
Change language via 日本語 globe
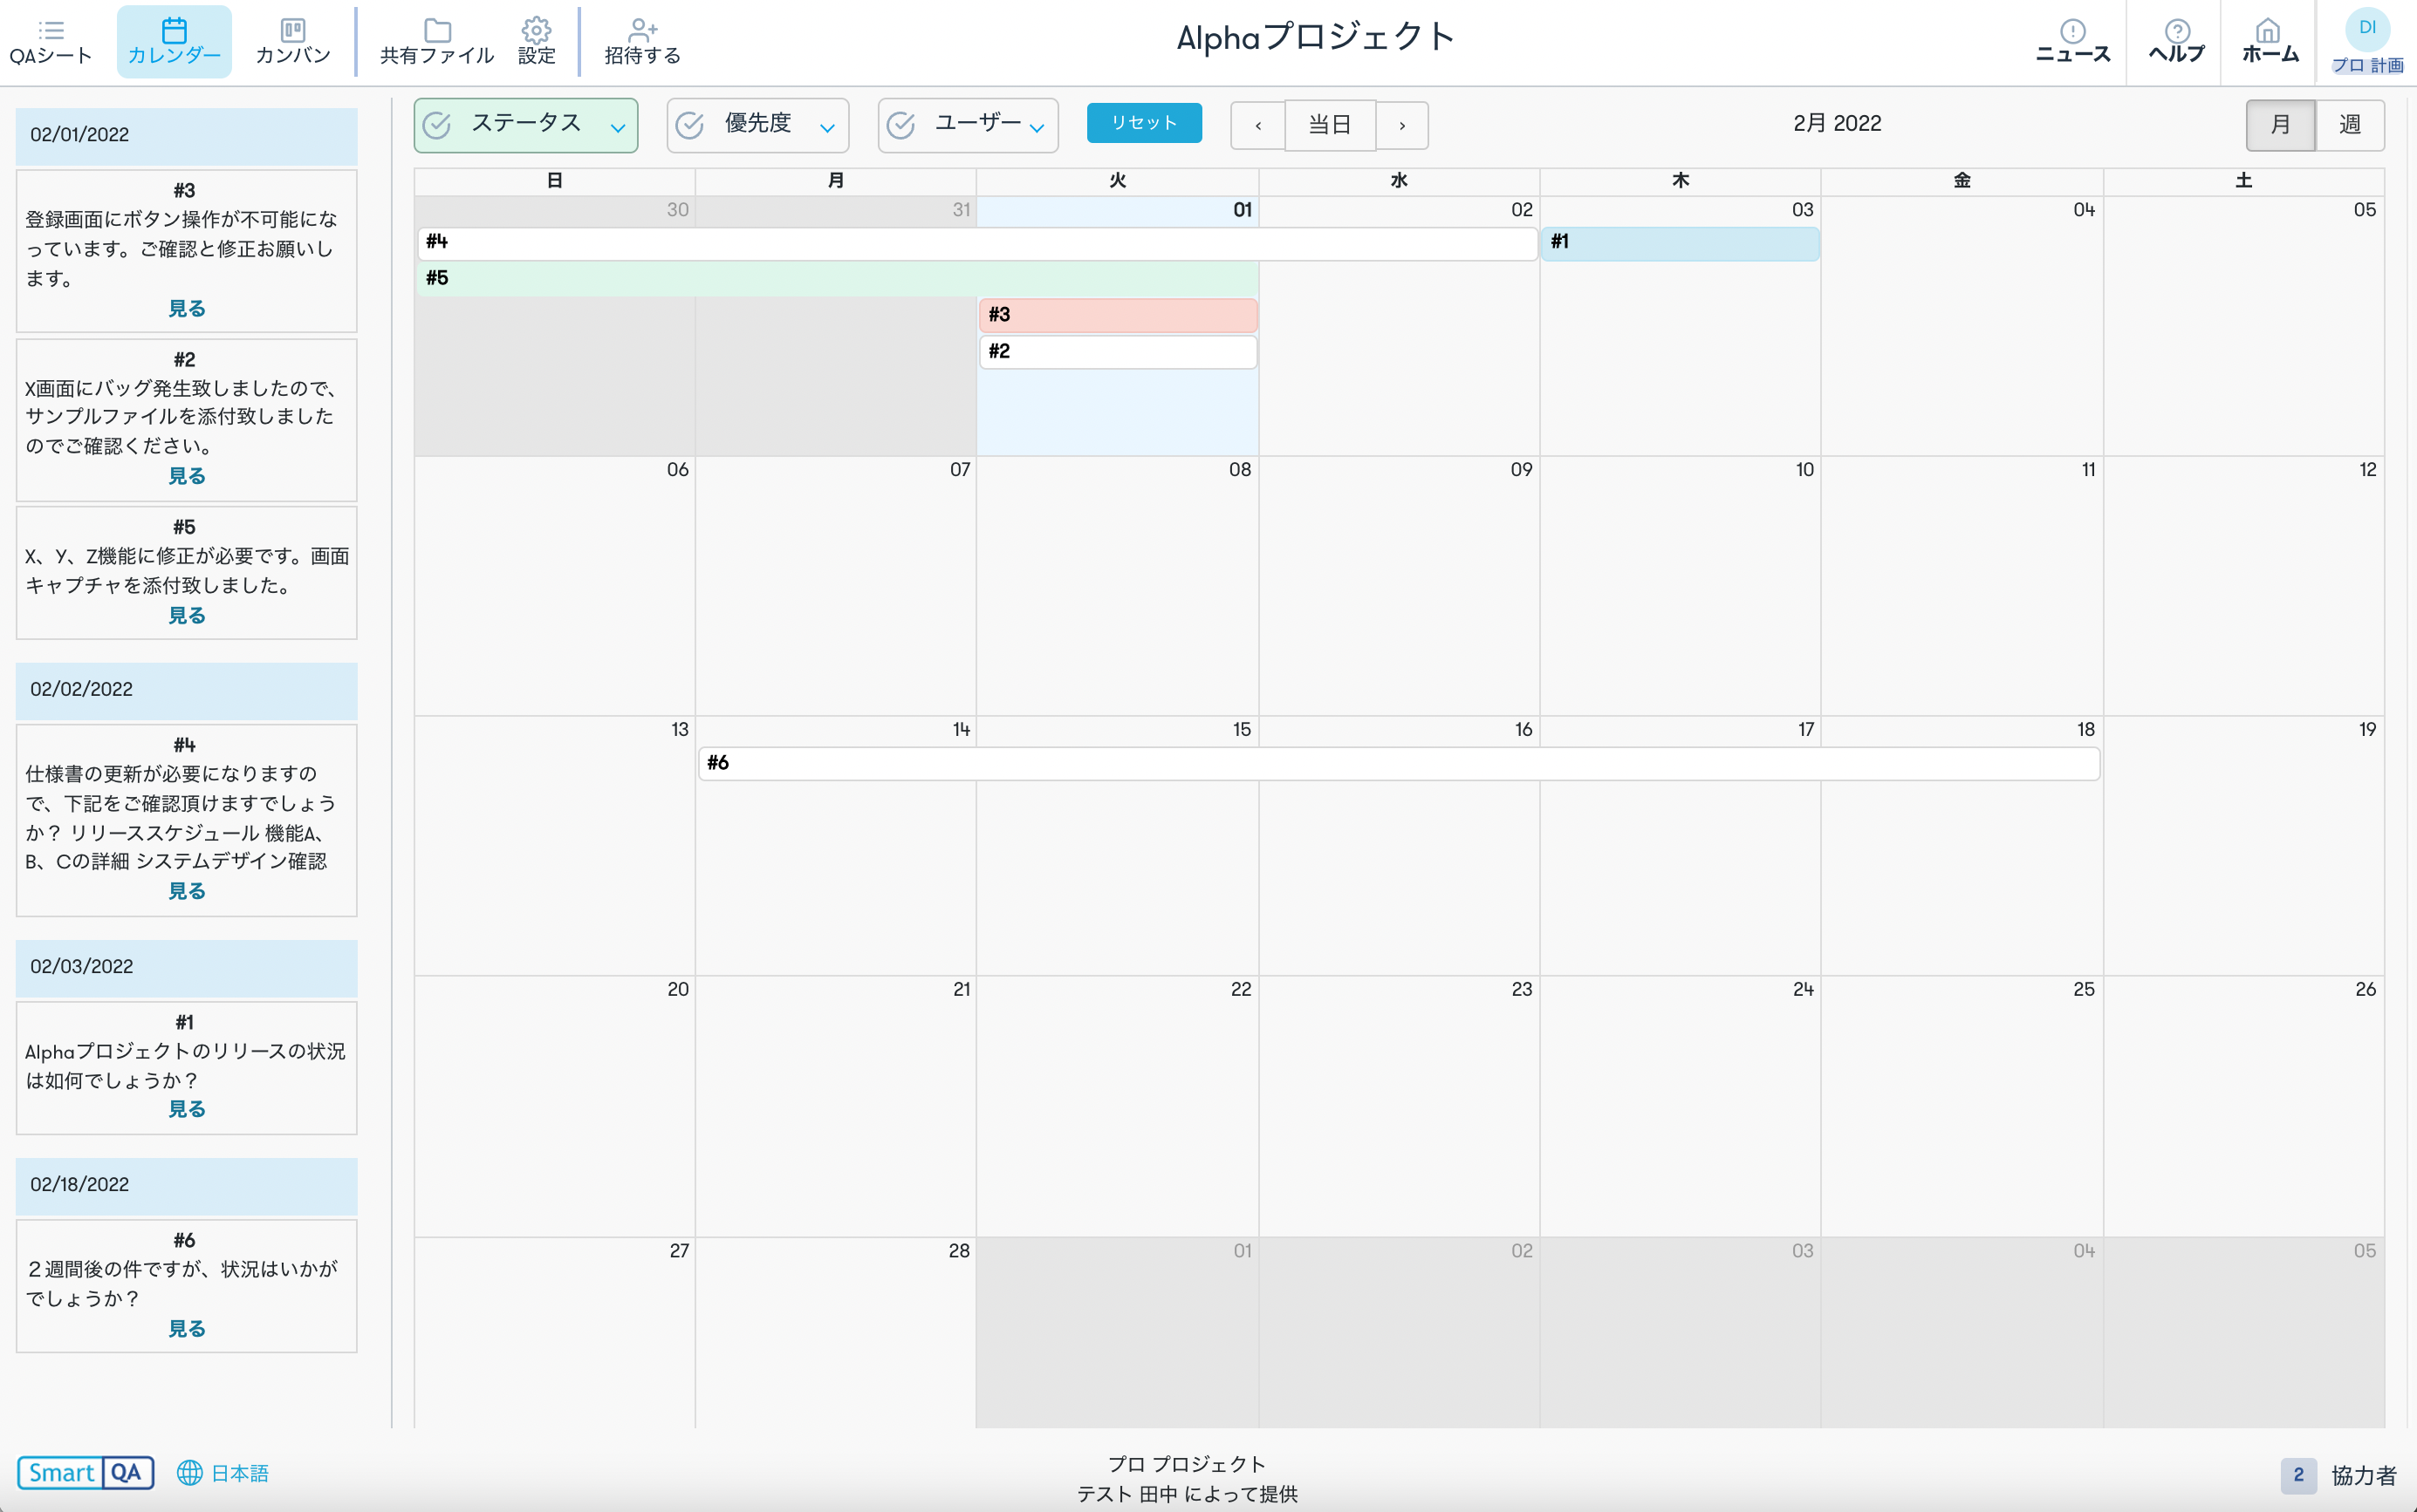pos(223,1473)
